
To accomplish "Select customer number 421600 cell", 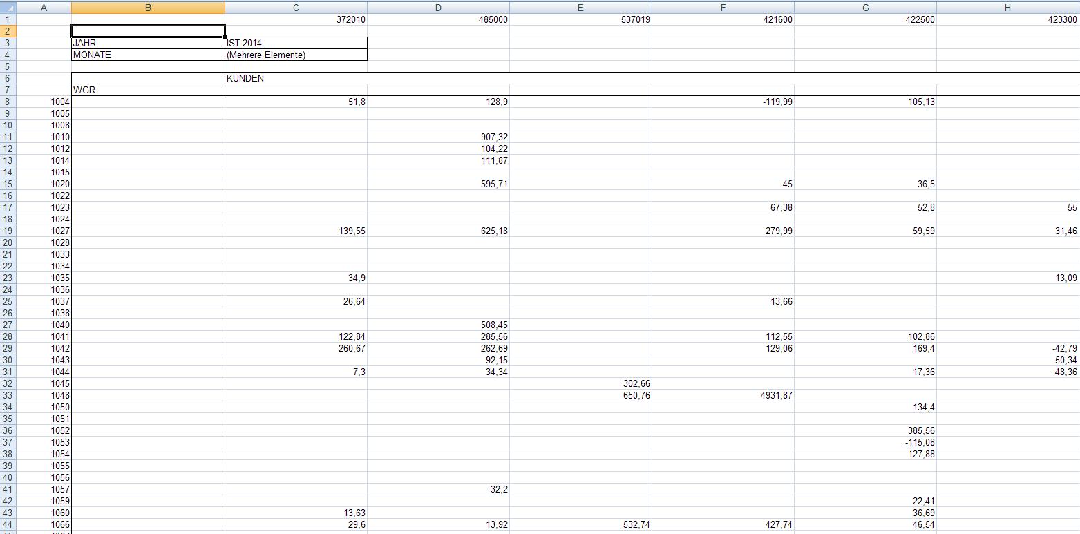I will [723, 19].
